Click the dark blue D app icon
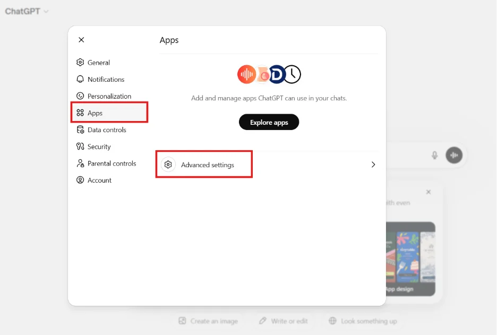The width and height of the screenshot is (497, 335). (x=277, y=74)
